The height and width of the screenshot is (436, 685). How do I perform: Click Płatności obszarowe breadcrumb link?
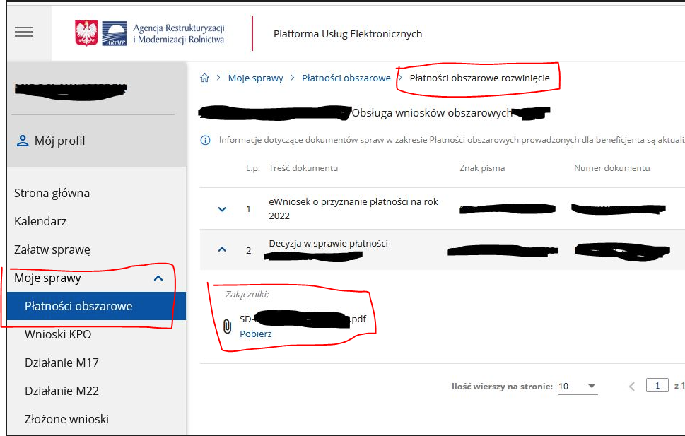(x=346, y=78)
